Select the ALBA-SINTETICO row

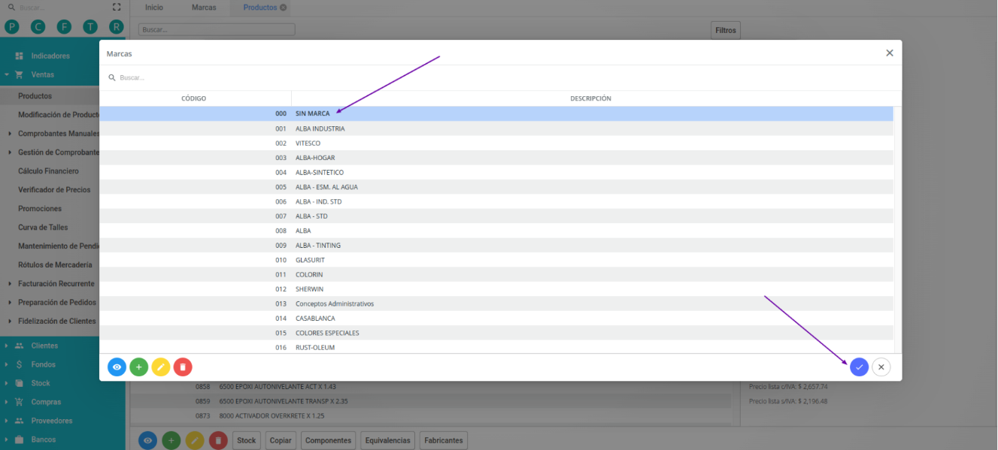click(x=496, y=172)
